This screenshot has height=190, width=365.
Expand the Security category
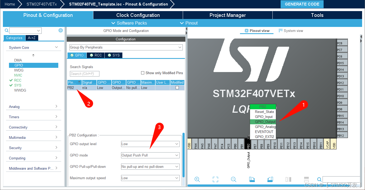(33, 148)
